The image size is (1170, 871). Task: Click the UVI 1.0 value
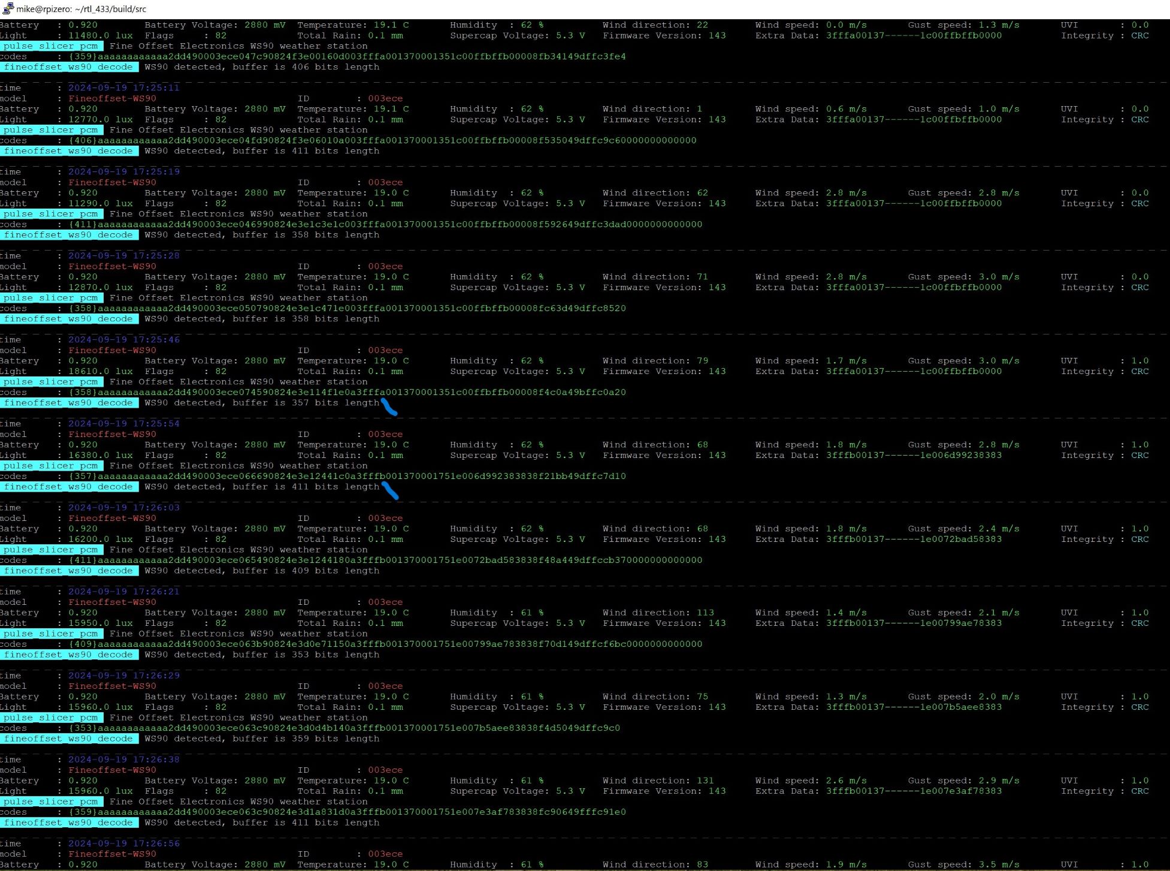point(1139,360)
